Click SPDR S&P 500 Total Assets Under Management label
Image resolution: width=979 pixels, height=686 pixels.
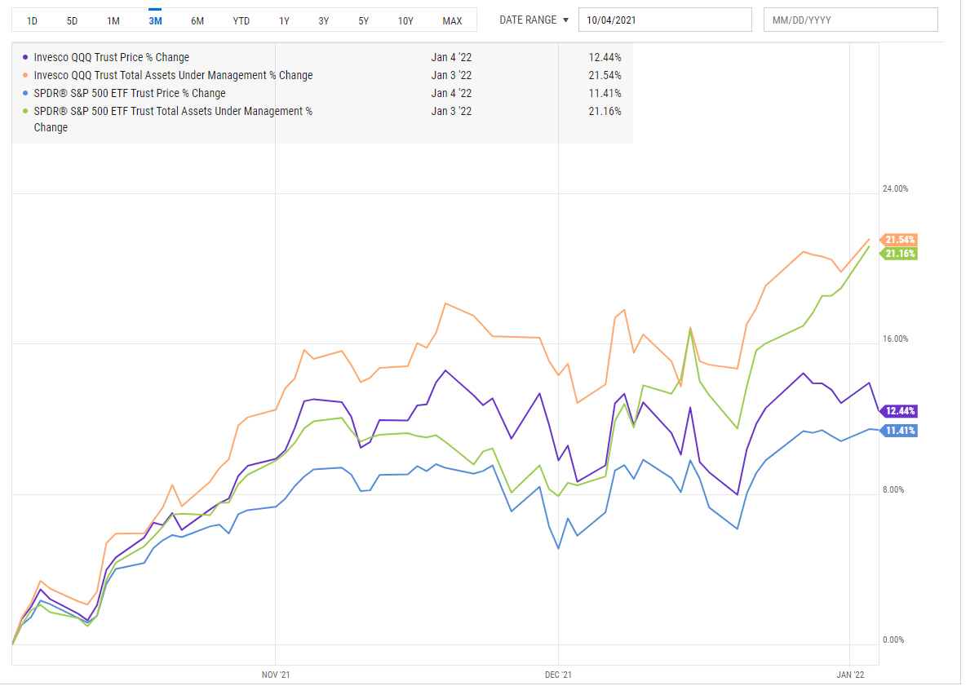(174, 119)
